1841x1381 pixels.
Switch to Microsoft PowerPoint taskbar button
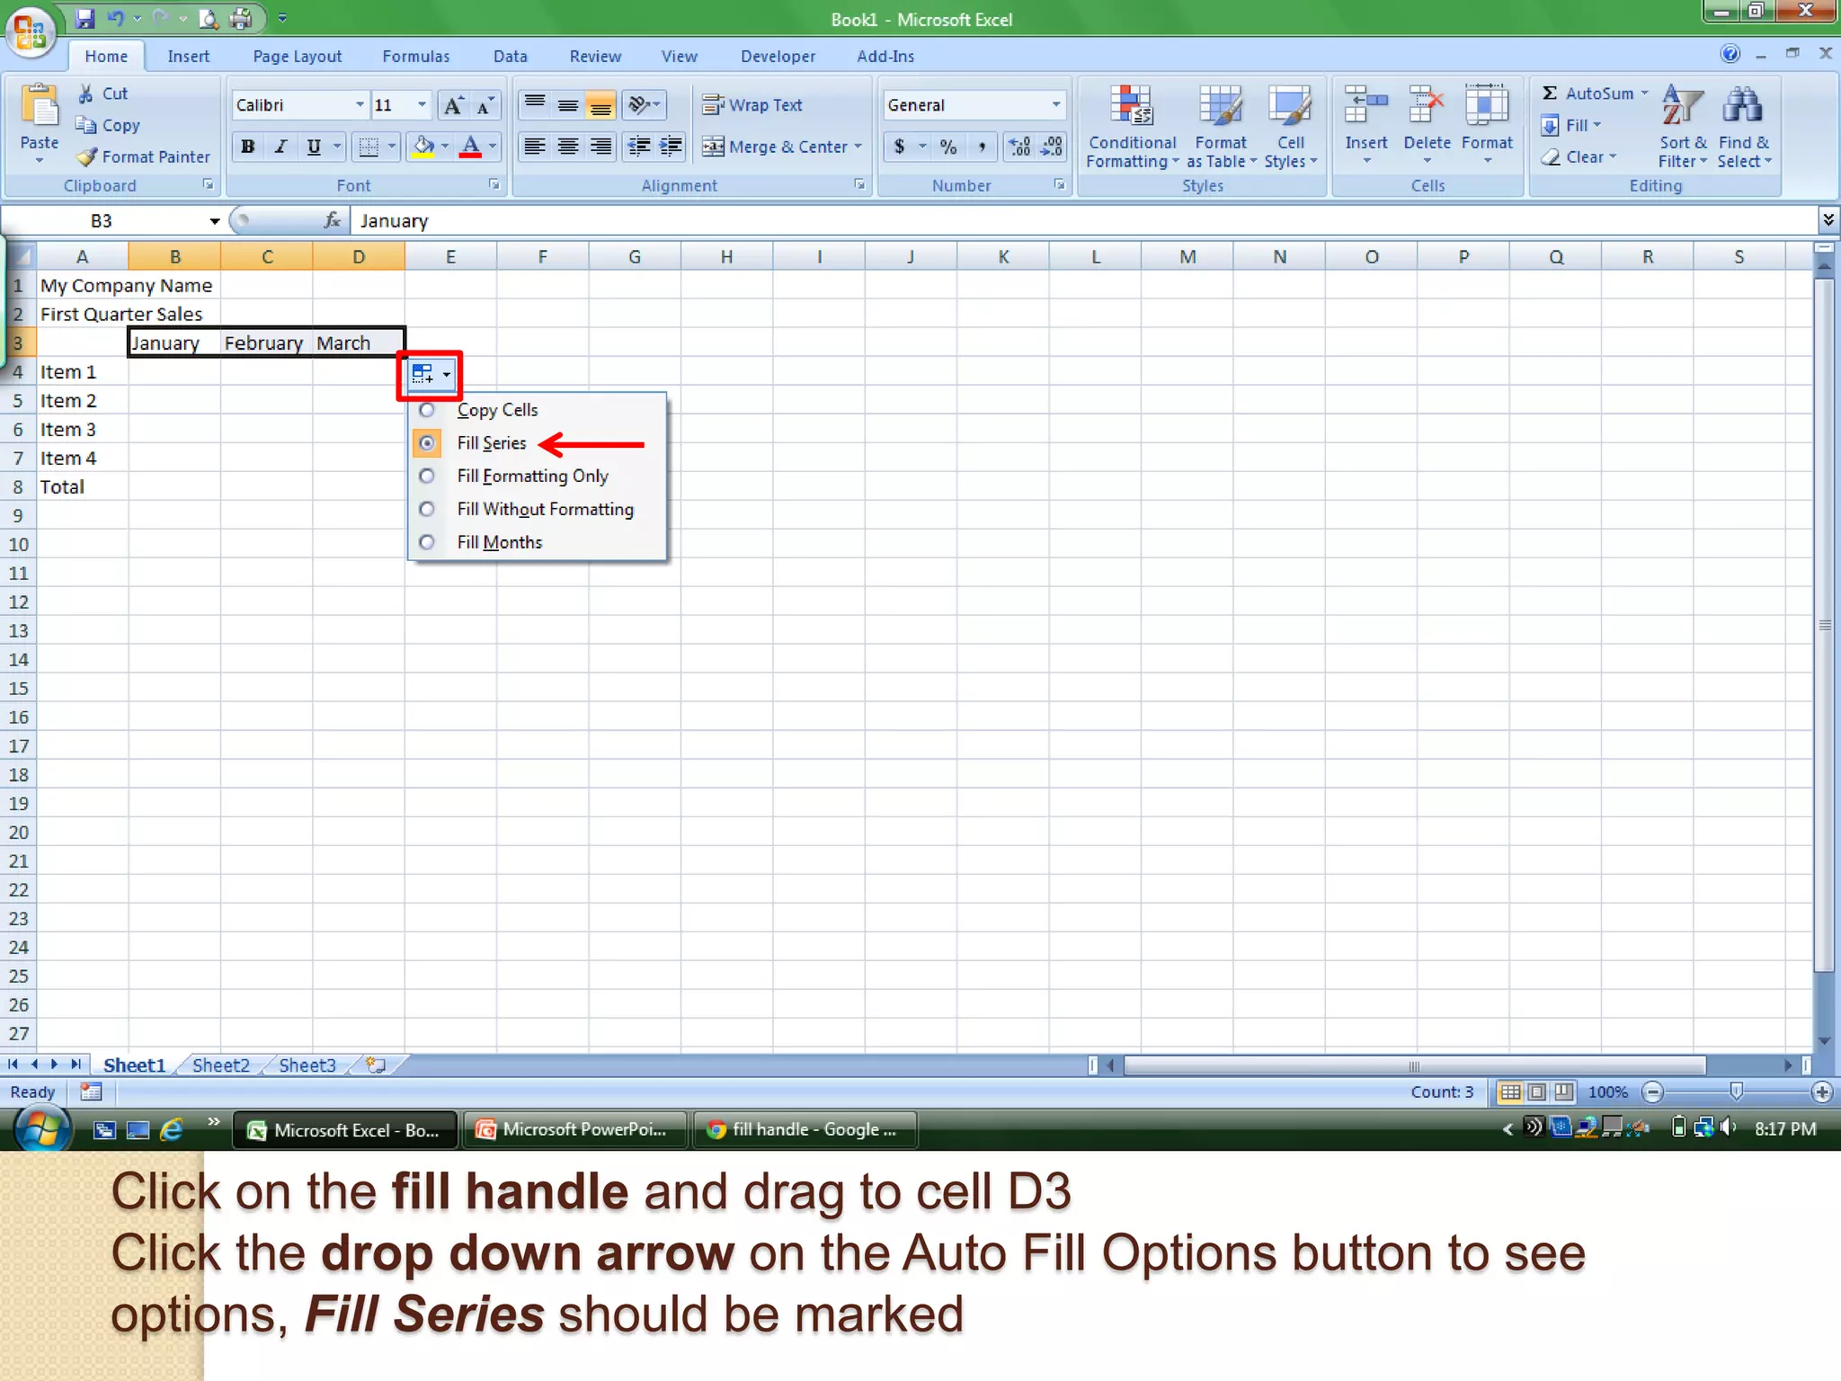point(575,1129)
